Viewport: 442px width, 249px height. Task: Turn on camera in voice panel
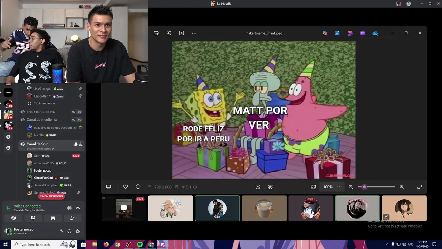point(13,218)
